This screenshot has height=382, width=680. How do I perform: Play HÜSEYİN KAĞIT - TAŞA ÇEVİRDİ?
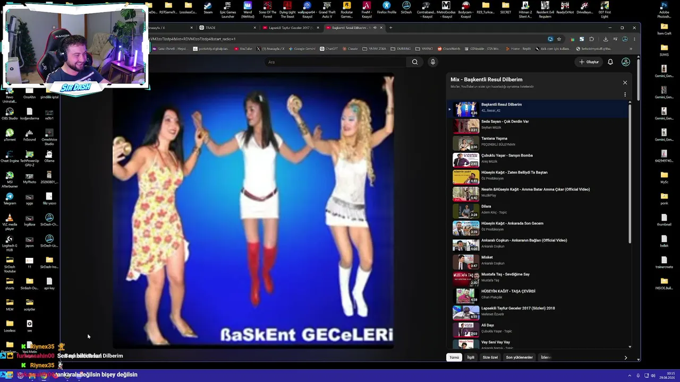(539, 294)
